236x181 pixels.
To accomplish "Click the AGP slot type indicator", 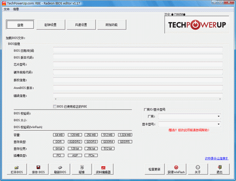I will tap(75, 156).
